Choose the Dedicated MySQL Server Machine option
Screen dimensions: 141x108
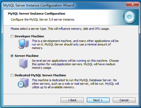pyautogui.click(x=12, y=75)
